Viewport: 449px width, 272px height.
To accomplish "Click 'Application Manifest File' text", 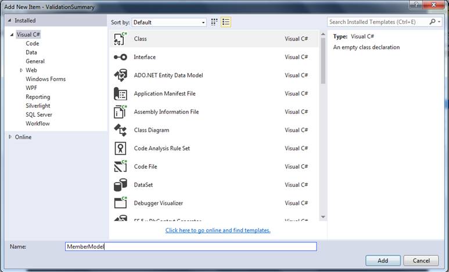I will coord(164,93).
